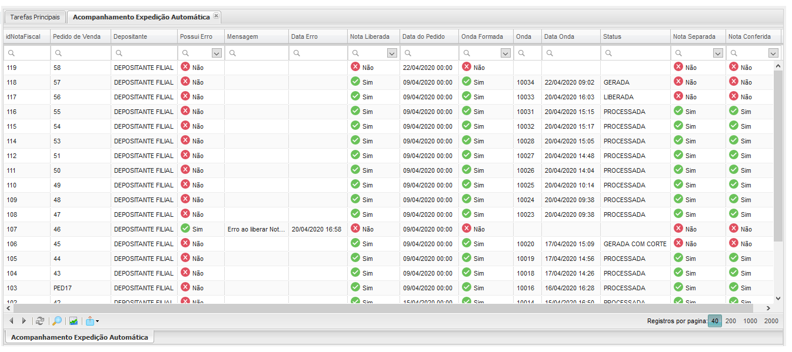Open the Nota Conferida filter dropdown
The image size is (792, 352).
point(773,53)
